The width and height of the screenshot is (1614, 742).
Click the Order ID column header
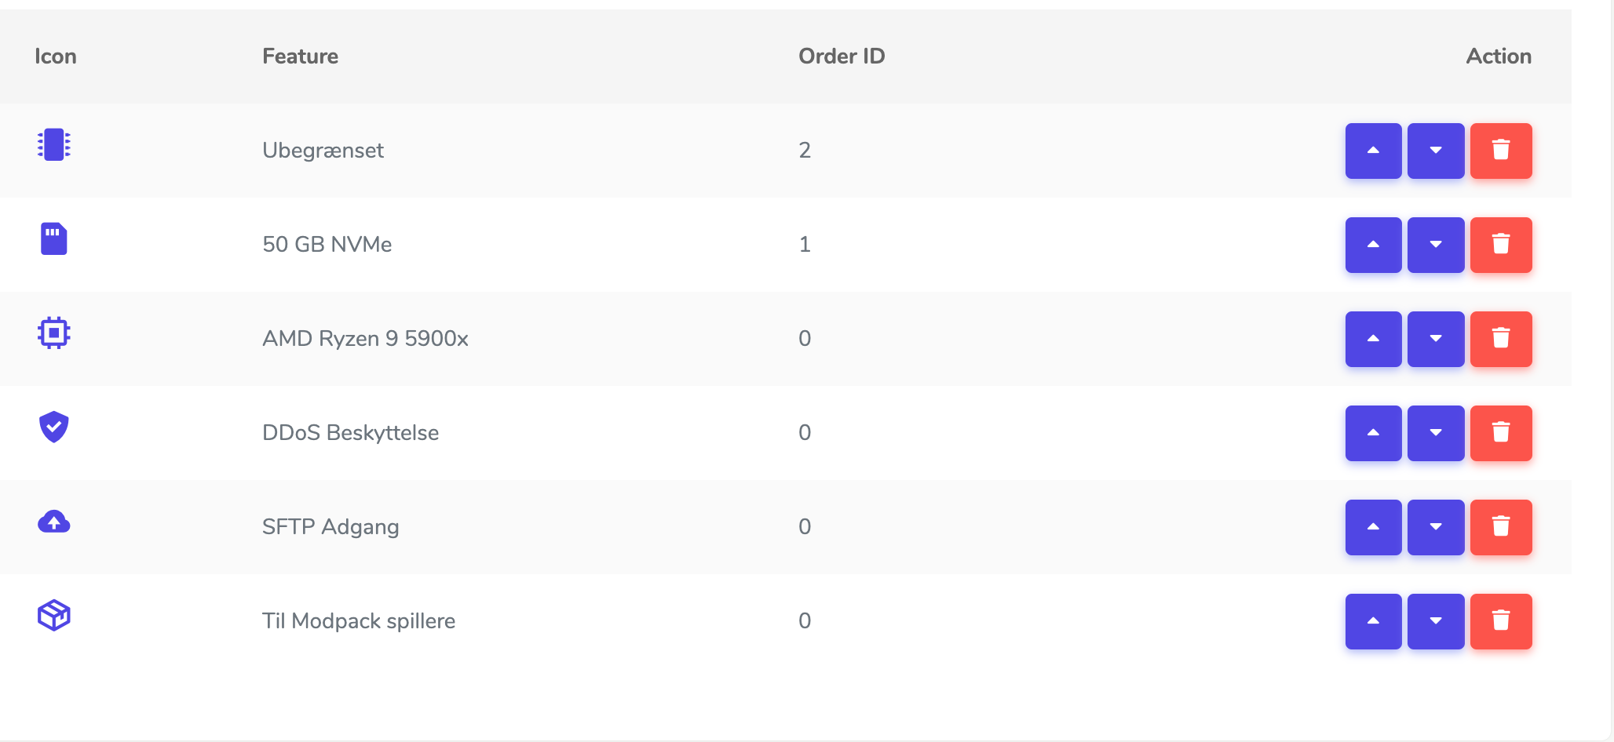pyautogui.click(x=841, y=56)
